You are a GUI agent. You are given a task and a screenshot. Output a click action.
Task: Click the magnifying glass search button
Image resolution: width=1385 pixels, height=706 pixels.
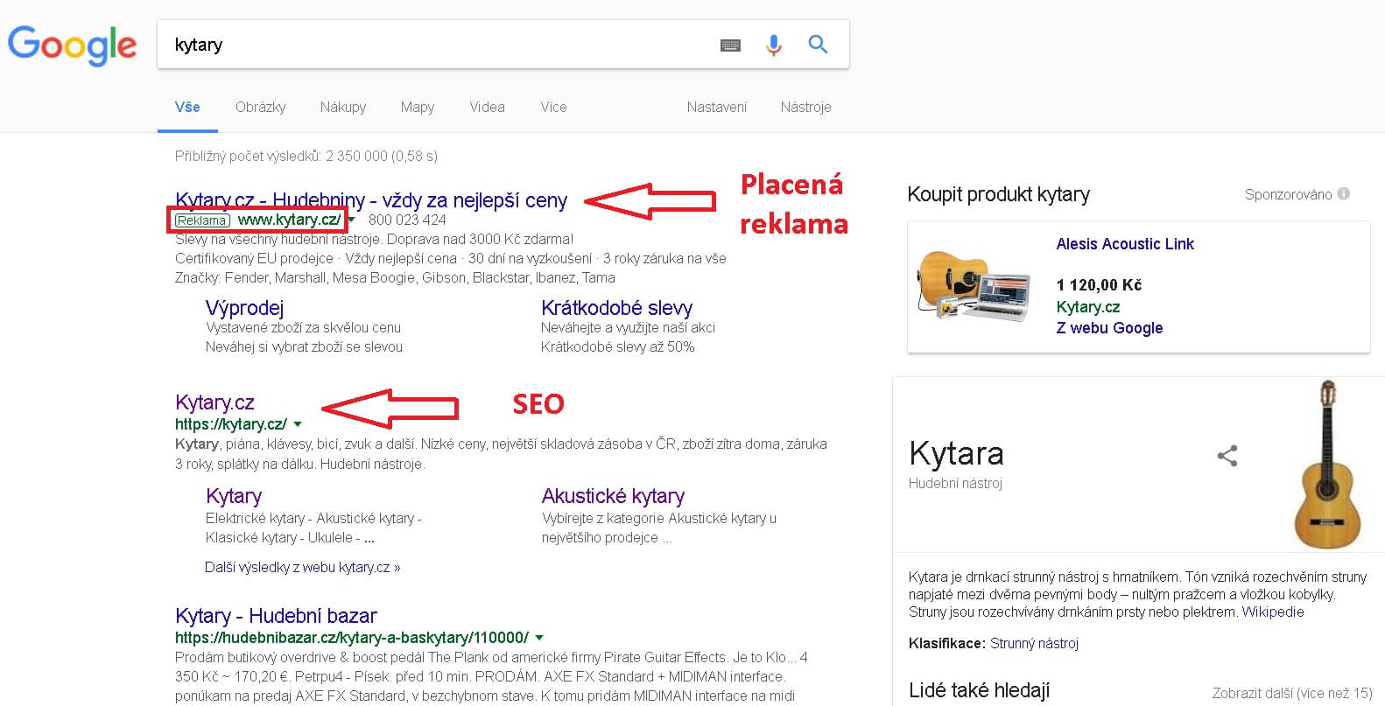[x=818, y=45]
